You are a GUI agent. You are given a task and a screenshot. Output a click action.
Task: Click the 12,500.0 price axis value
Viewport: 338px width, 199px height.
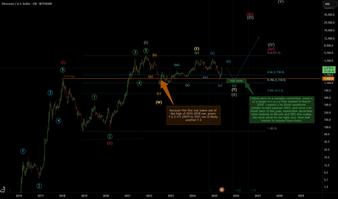[x=329, y=38]
